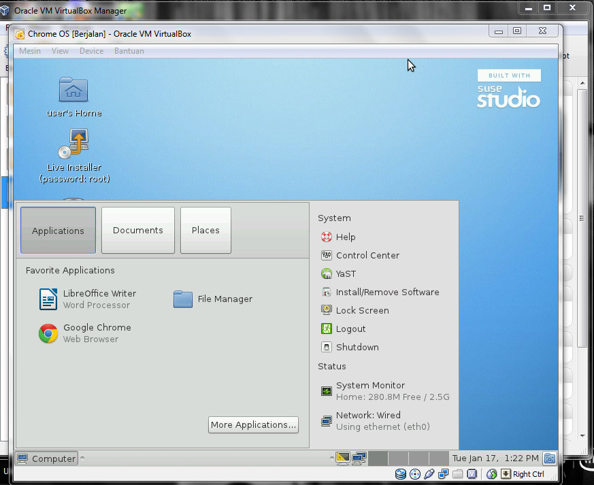The width and height of the screenshot is (594, 485).
Task: Open System Monitor status entry
Action: pyautogui.click(x=385, y=391)
